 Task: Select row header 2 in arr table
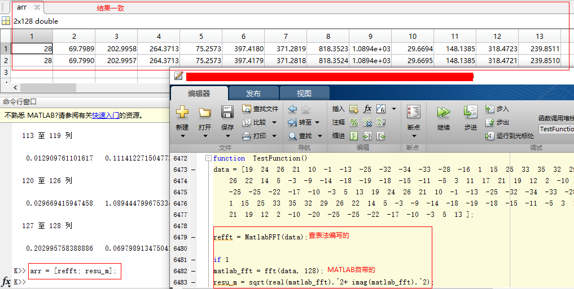click(x=6, y=60)
